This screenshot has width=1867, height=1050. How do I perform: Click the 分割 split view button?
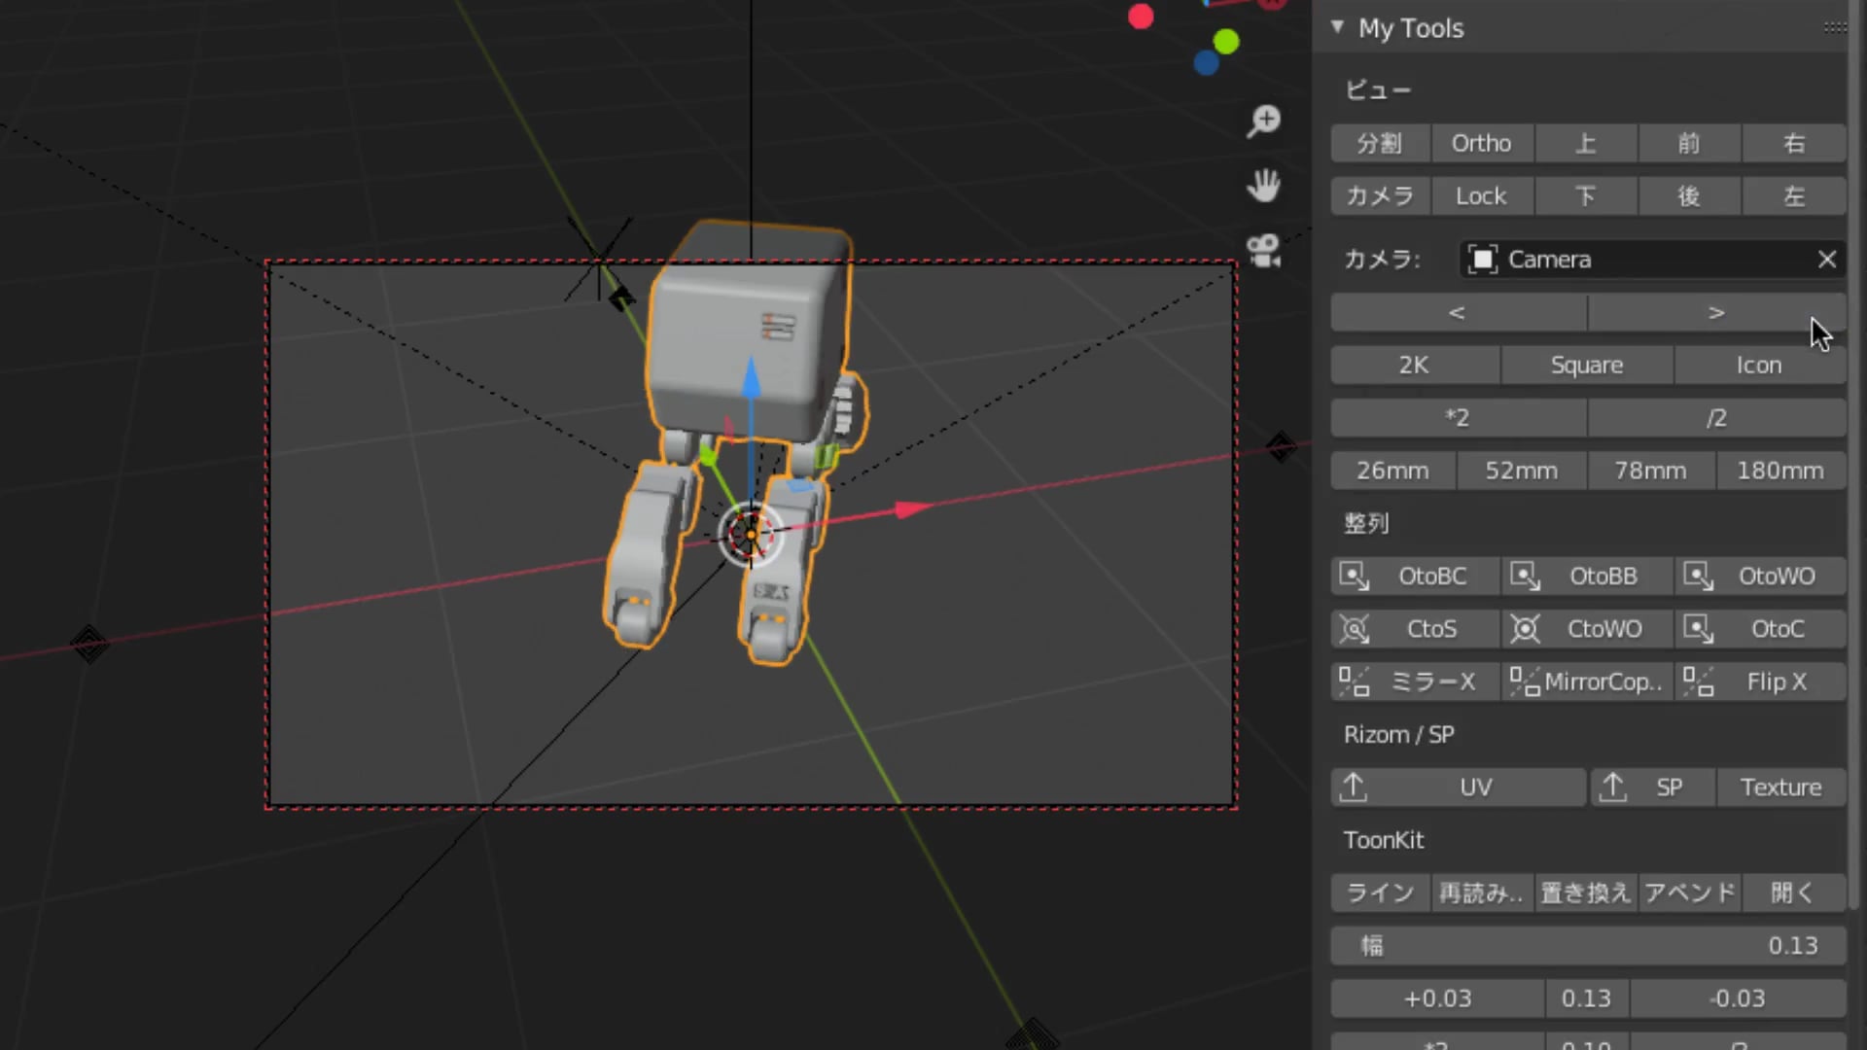click(1380, 144)
